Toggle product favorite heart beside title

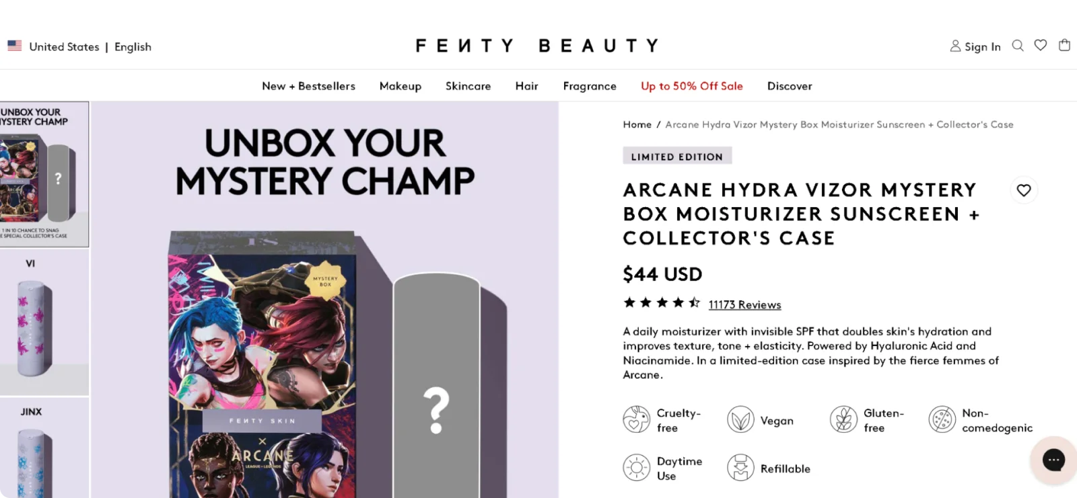pos(1024,190)
